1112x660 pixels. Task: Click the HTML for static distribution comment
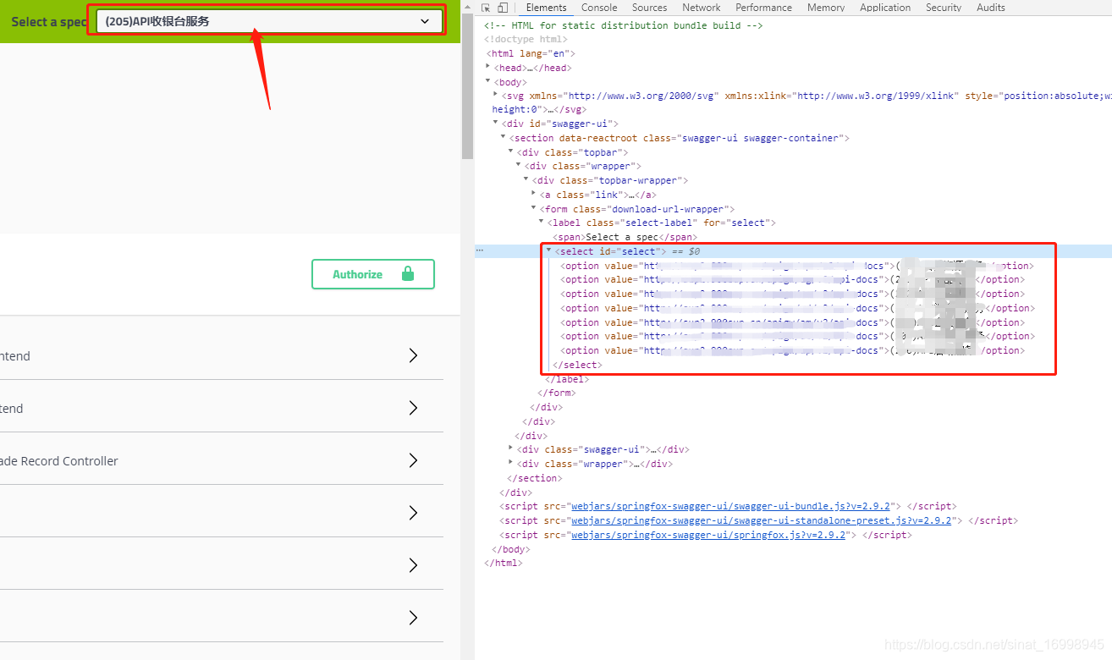(624, 25)
